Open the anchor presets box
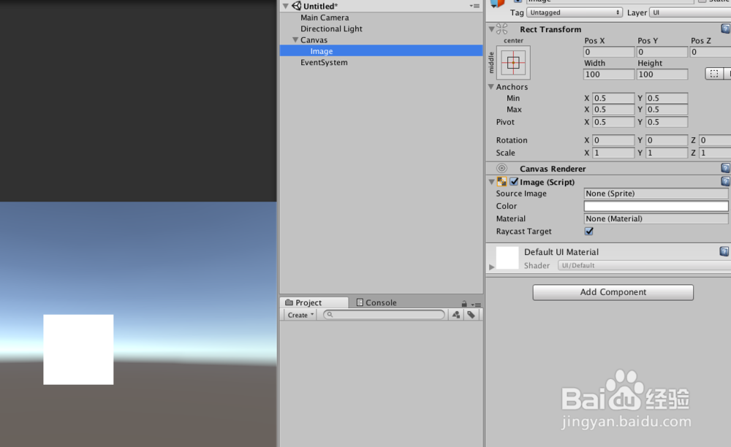Screen dimensions: 731x447 click(x=513, y=62)
